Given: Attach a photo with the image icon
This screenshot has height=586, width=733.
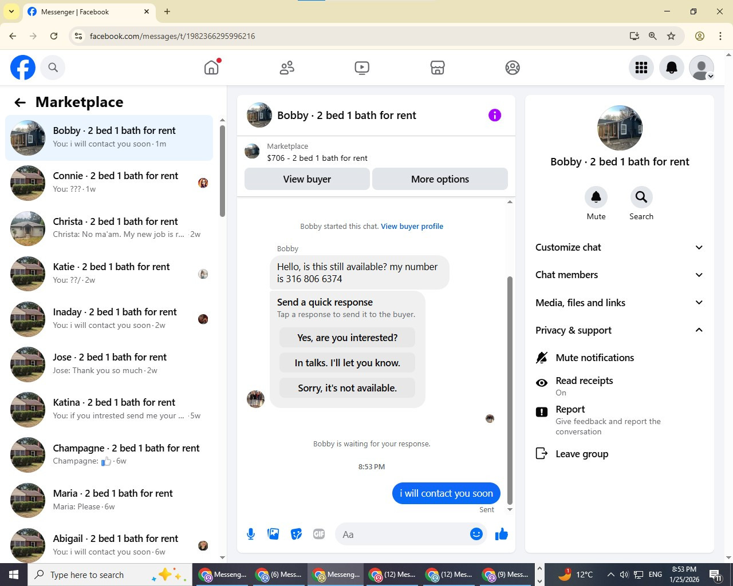Looking at the screenshot, I should point(273,534).
